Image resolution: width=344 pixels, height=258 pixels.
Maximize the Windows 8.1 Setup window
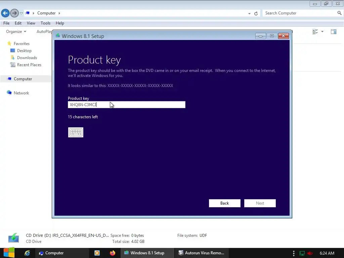point(272,36)
